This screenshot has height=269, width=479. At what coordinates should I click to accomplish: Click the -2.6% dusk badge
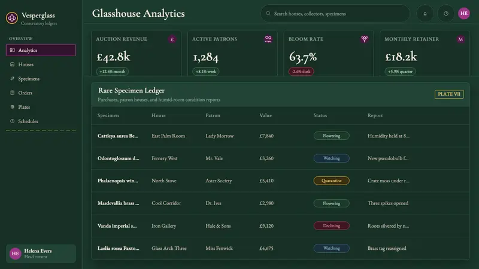pyautogui.click(x=301, y=71)
